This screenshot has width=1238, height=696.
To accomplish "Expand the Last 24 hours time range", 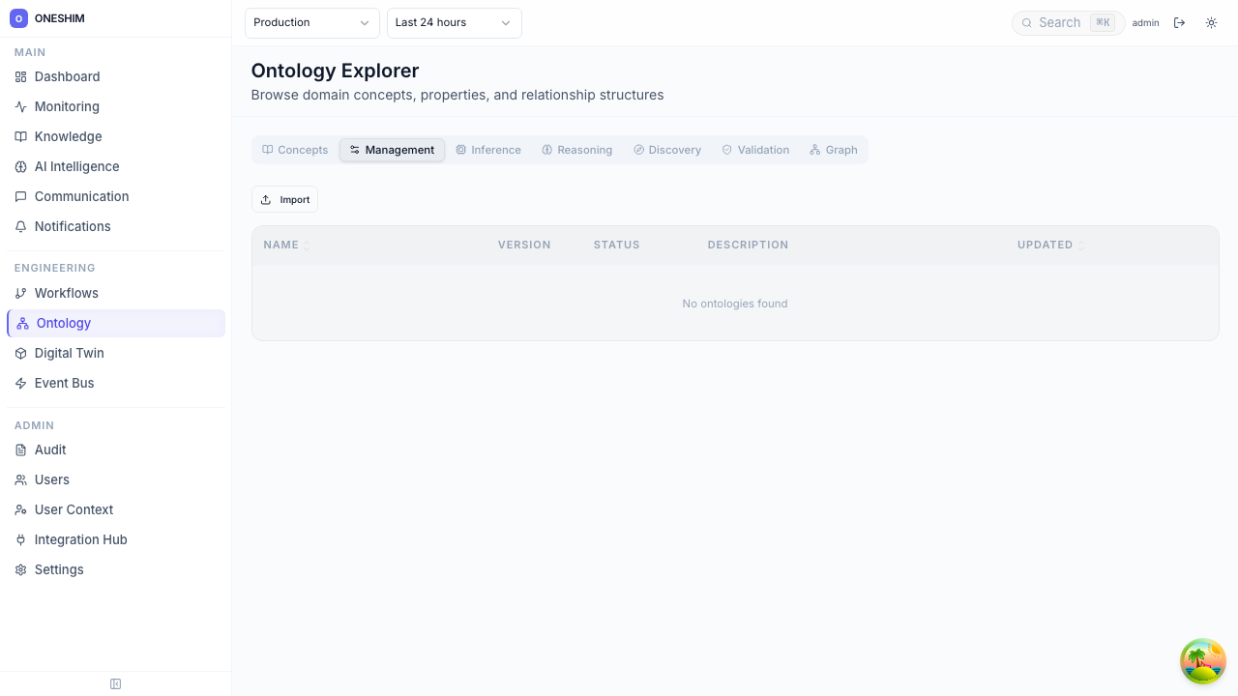I will point(454,23).
